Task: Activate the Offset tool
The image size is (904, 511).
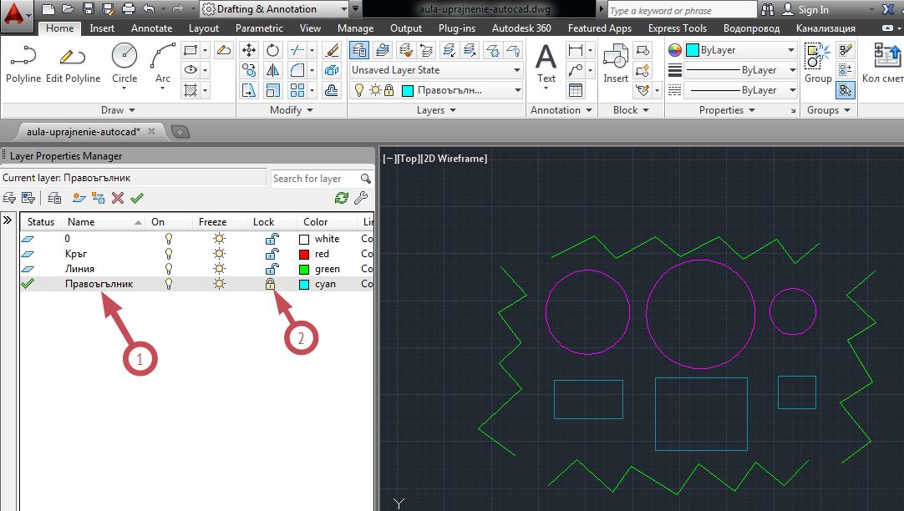Action: [x=332, y=90]
